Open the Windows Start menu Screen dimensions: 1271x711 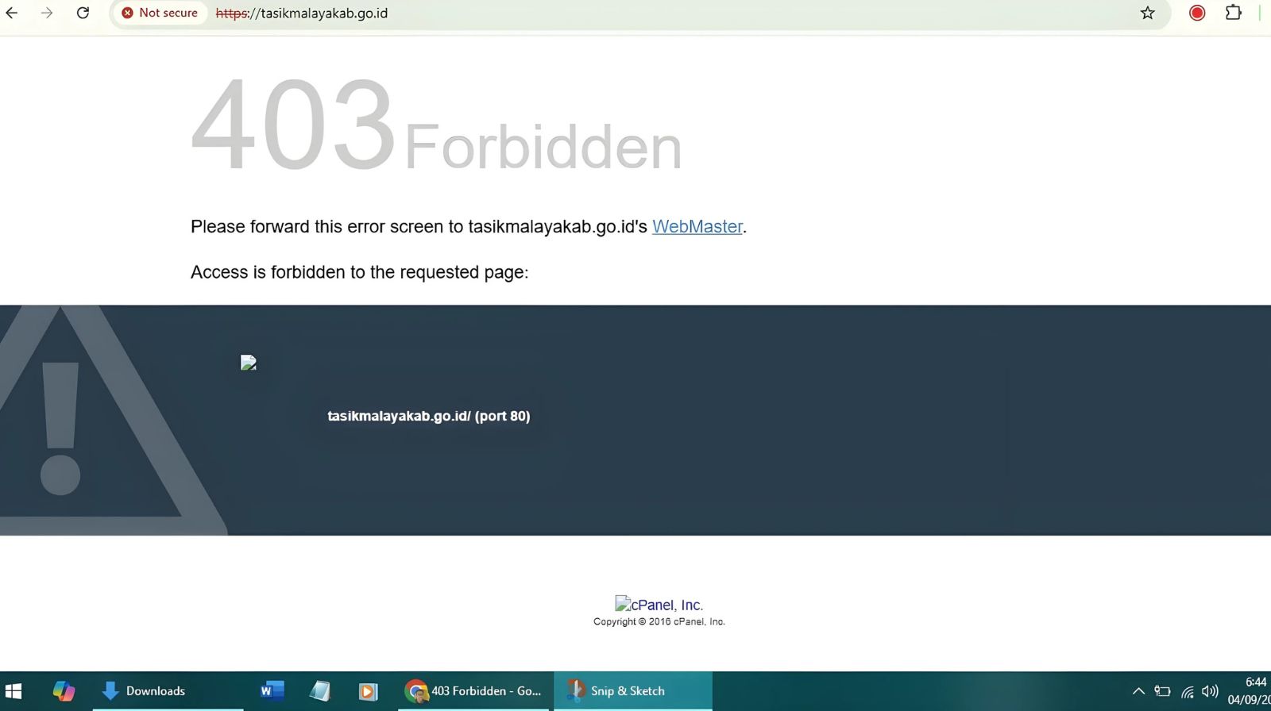14,691
